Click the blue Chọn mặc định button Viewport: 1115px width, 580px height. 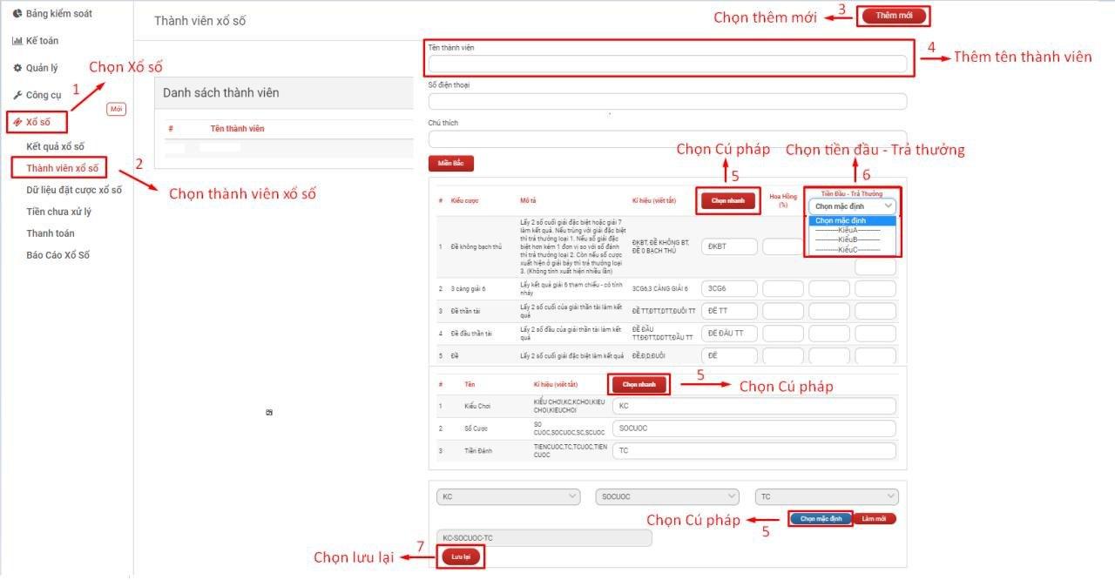click(x=821, y=518)
